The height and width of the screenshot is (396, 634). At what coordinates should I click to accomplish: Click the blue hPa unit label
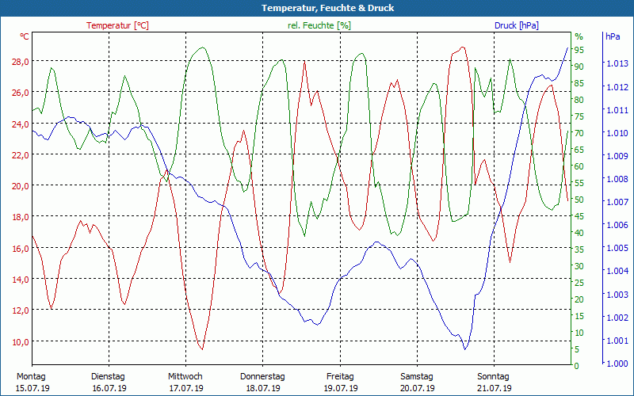click(613, 37)
